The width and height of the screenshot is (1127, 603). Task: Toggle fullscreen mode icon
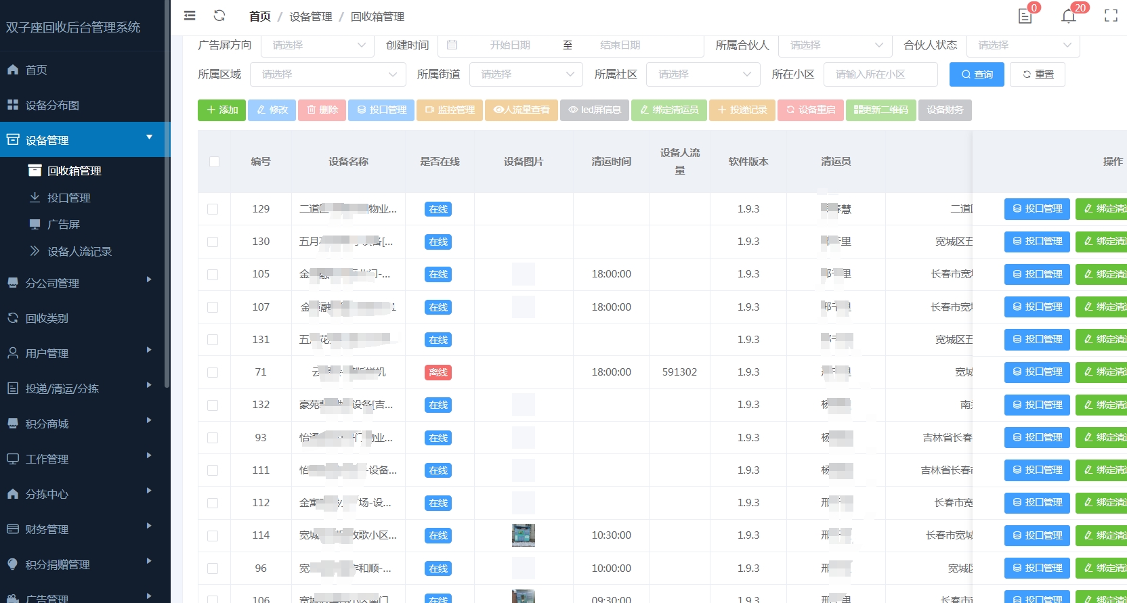[x=1111, y=16]
